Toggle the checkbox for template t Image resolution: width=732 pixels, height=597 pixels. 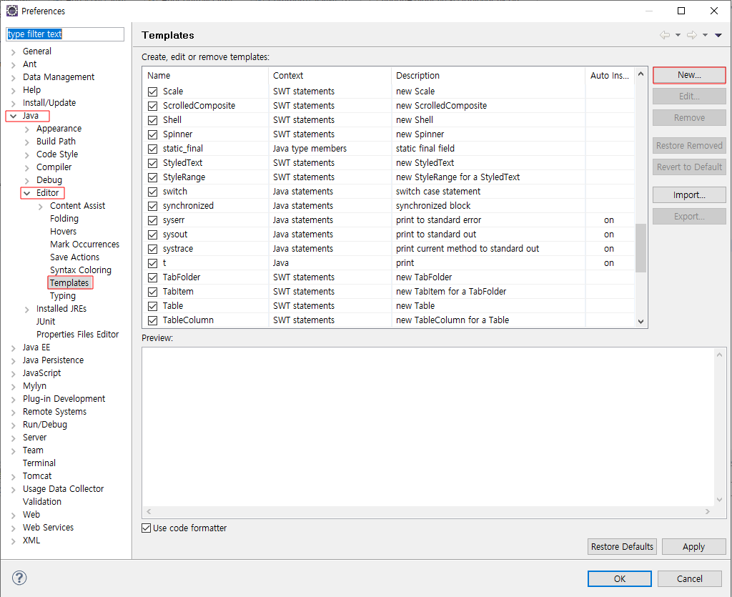pos(153,263)
